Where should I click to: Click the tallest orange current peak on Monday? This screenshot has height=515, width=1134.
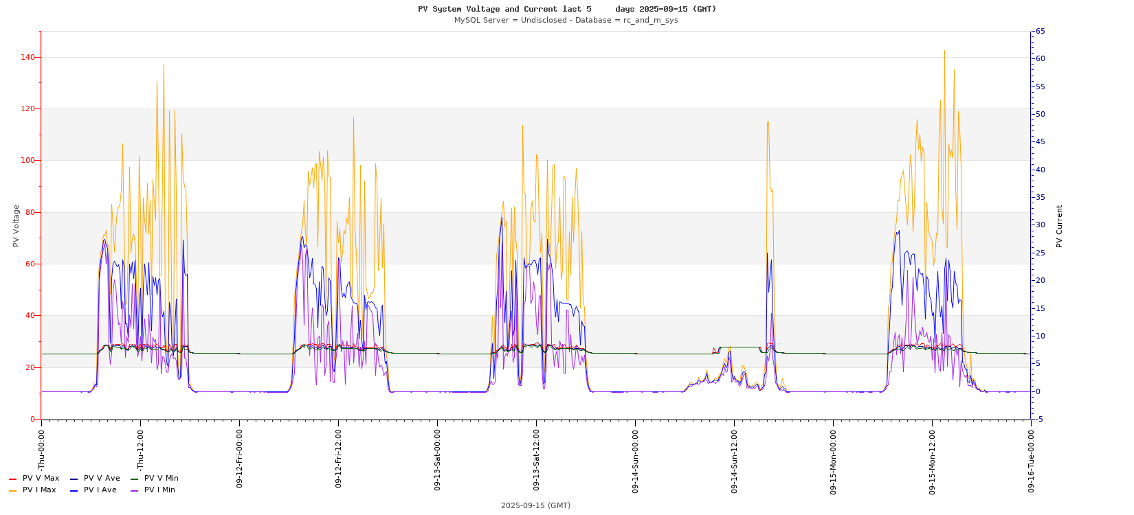[944, 51]
